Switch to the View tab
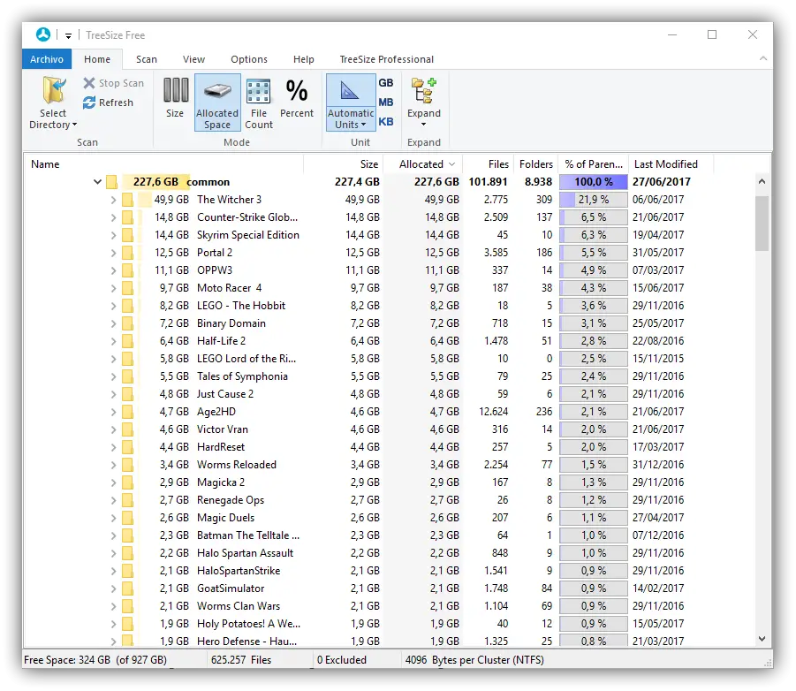The image size is (796, 691). 194,59
